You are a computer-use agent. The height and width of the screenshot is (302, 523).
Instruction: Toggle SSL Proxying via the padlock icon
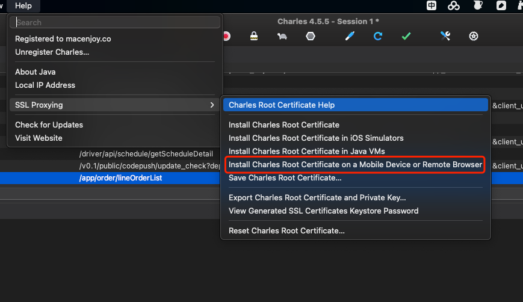[x=254, y=36]
